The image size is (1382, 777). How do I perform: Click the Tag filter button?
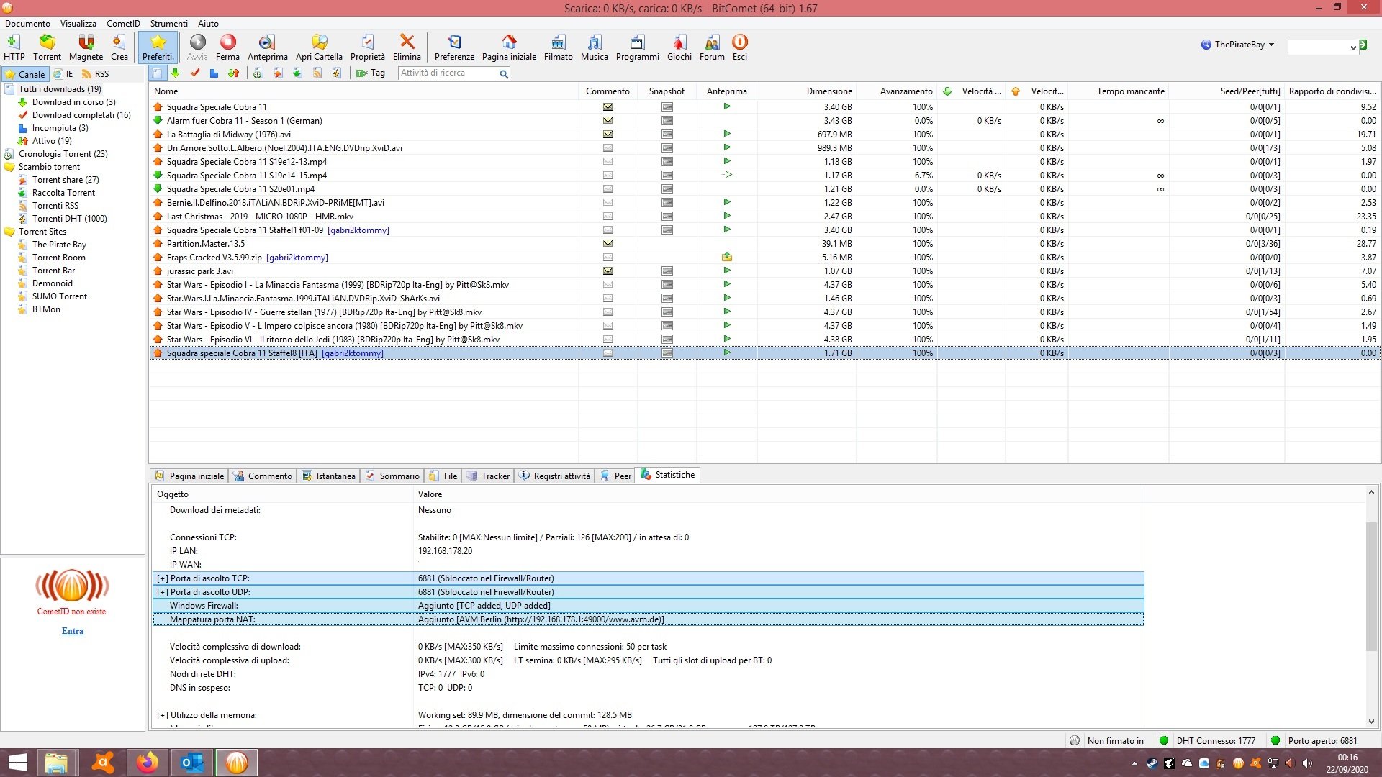[x=371, y=73]
